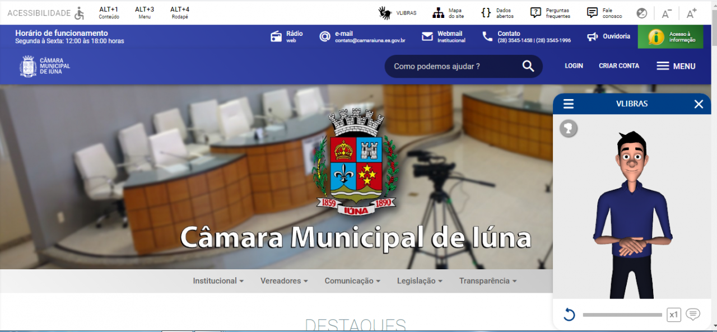Image resolution: width=717 pixels, height=332 pixels.
Task: Click the Acesso à informação button
Action: (x=671, y=37)
